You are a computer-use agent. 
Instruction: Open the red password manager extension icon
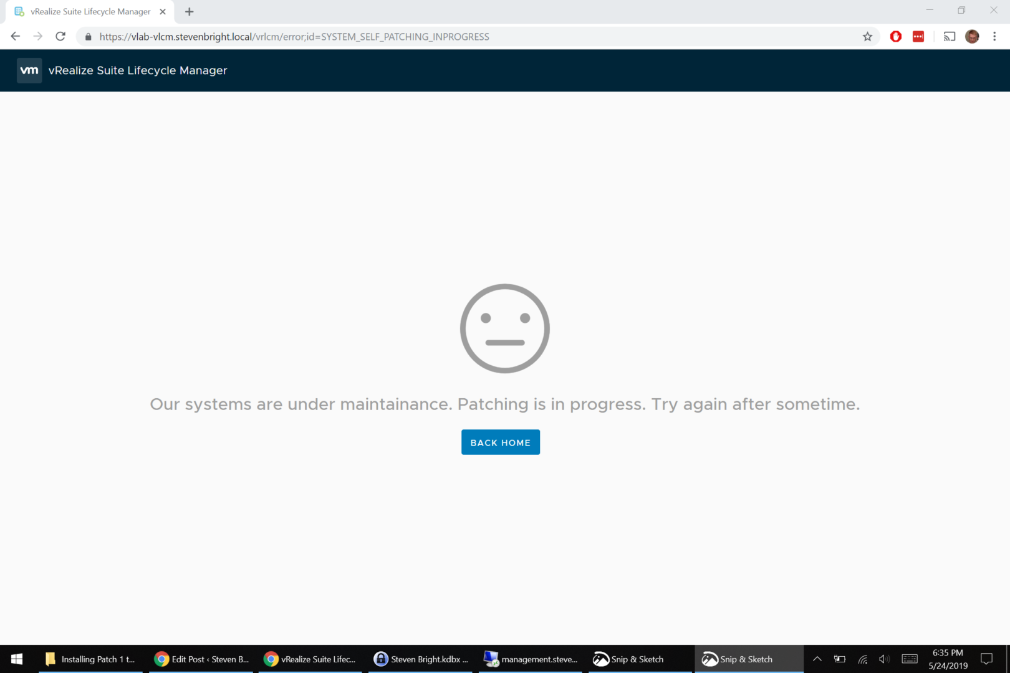click(x=918, y=37)
